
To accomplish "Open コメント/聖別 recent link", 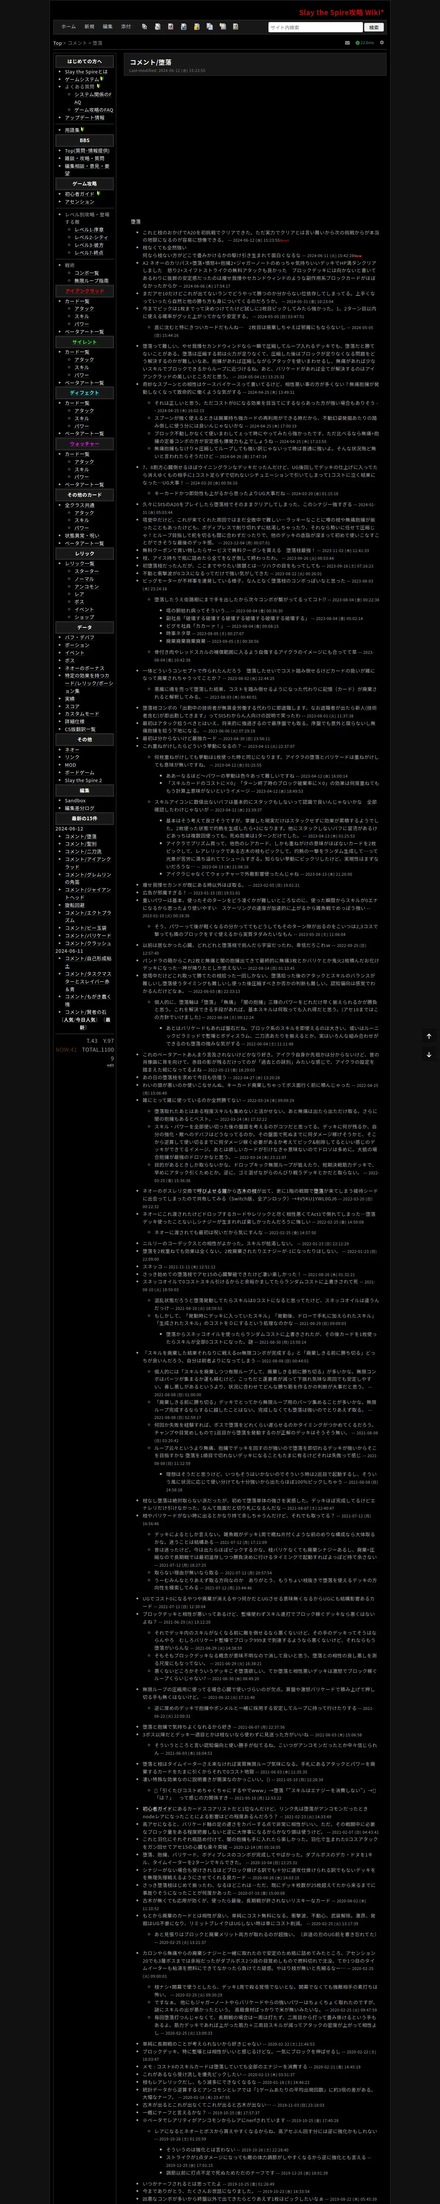I will (81, 844).
